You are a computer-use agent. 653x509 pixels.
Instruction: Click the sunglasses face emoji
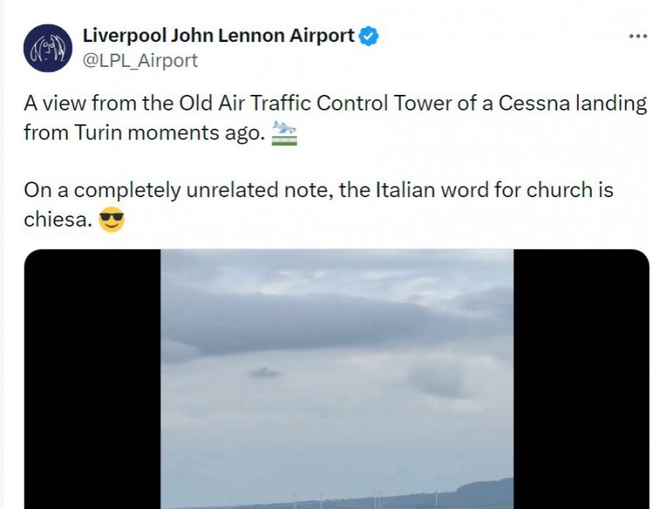pyautogui.click(x=111, y=220)
